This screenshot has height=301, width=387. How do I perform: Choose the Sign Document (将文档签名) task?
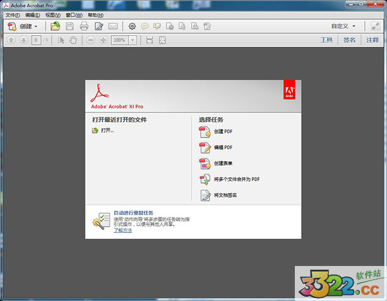tap(219, 195)
